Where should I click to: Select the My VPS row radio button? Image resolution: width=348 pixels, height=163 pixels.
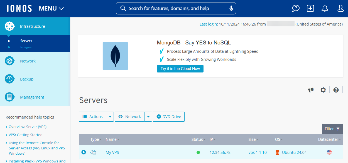[84, 152]
